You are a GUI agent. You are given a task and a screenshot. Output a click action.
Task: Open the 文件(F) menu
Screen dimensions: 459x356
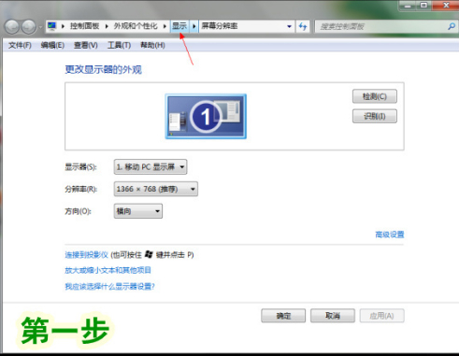point(20,45)
